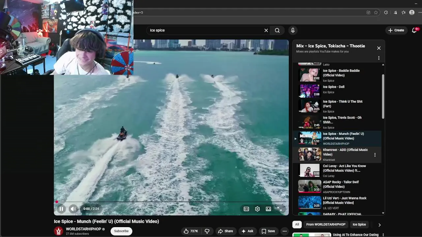Click the video progress bar
The image size is (422, 237).
[x=171, y=201]
